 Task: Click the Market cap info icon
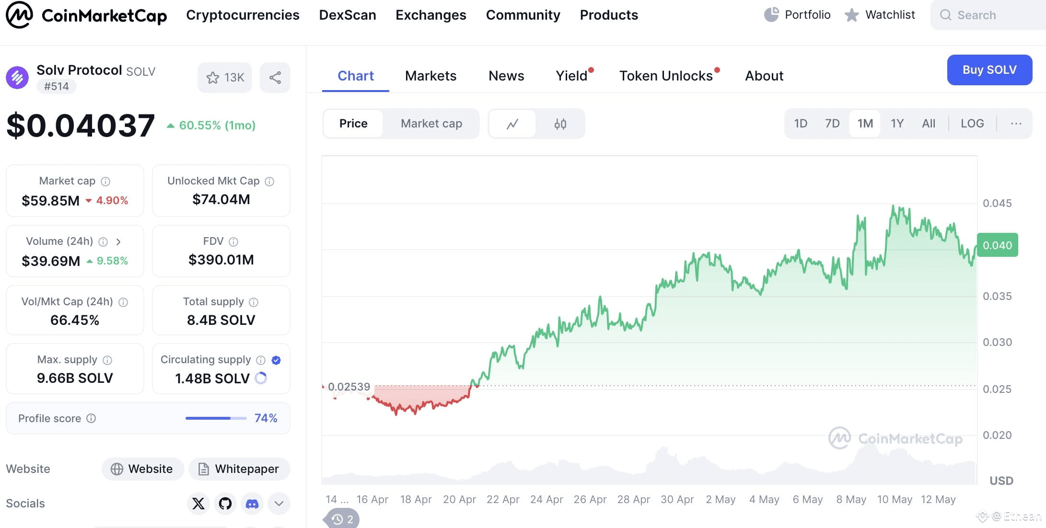coord(105,182)
